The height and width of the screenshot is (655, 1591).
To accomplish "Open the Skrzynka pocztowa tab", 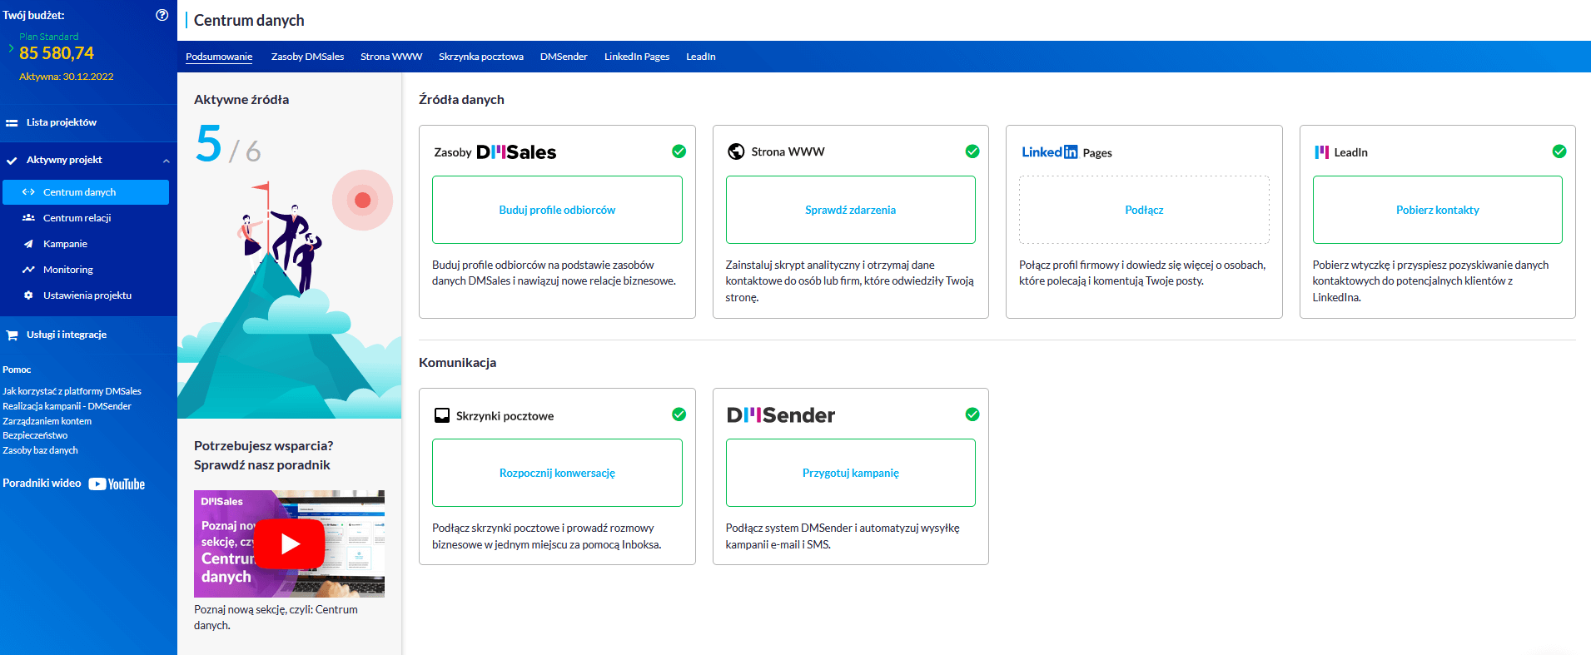I will coord(481,57).
